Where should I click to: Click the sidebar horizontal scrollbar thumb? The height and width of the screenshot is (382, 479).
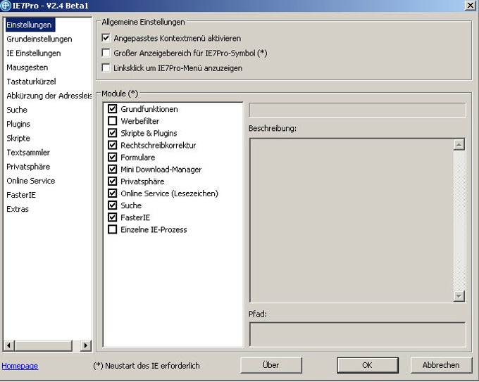pyautogui.click(x=44, y=345)
